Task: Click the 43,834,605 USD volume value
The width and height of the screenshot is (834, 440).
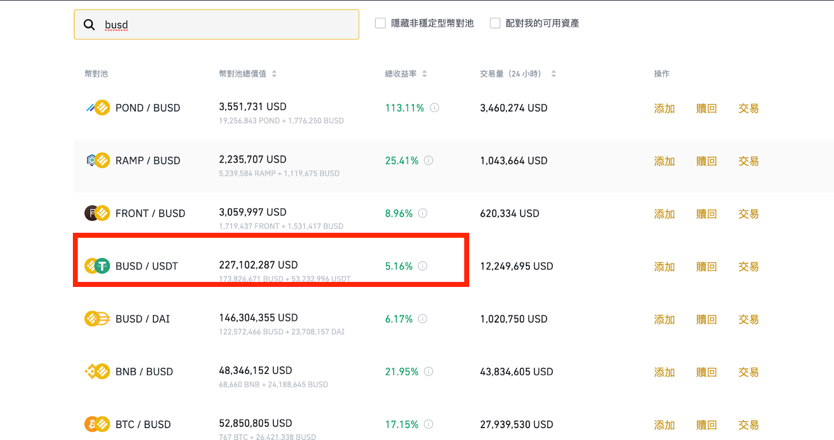Action: 517,372
